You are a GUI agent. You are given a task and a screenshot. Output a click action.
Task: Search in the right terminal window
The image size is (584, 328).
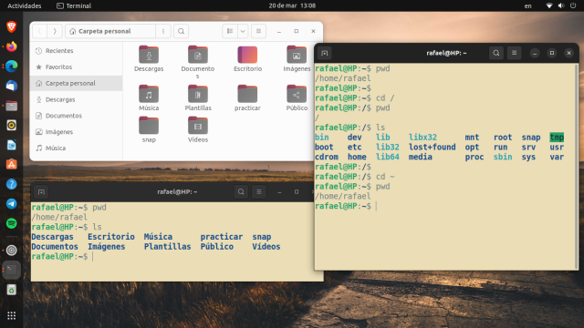[x=496, y=53]
